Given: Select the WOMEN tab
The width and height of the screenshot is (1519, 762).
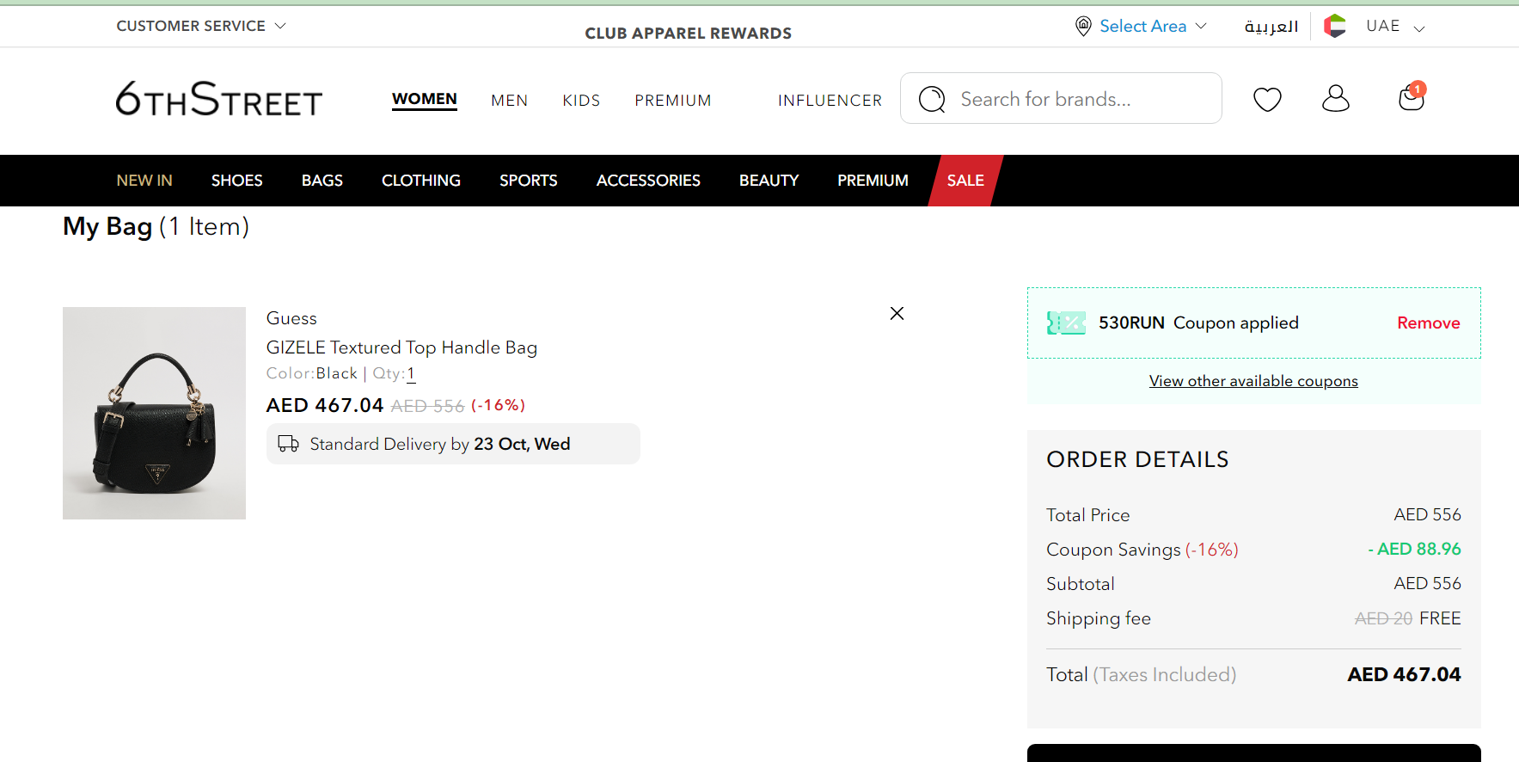Looking at the screenshot, I should click(425, 99).
